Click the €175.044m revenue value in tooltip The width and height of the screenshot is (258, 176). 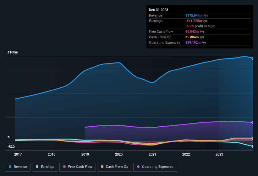coord(194,15)
